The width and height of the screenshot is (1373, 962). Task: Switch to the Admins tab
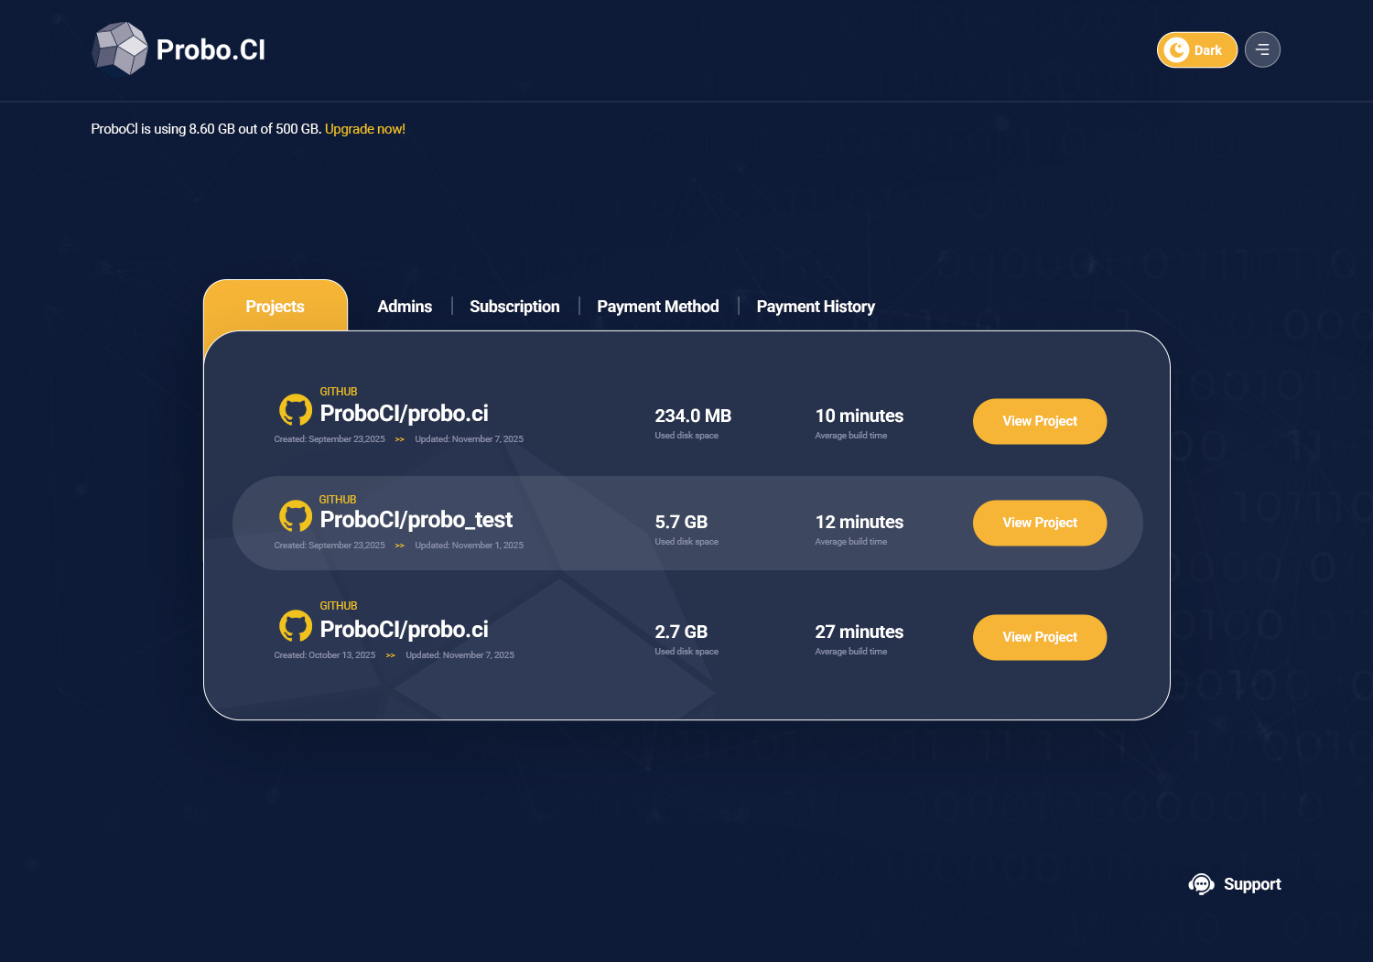click(x=405, y=307)
